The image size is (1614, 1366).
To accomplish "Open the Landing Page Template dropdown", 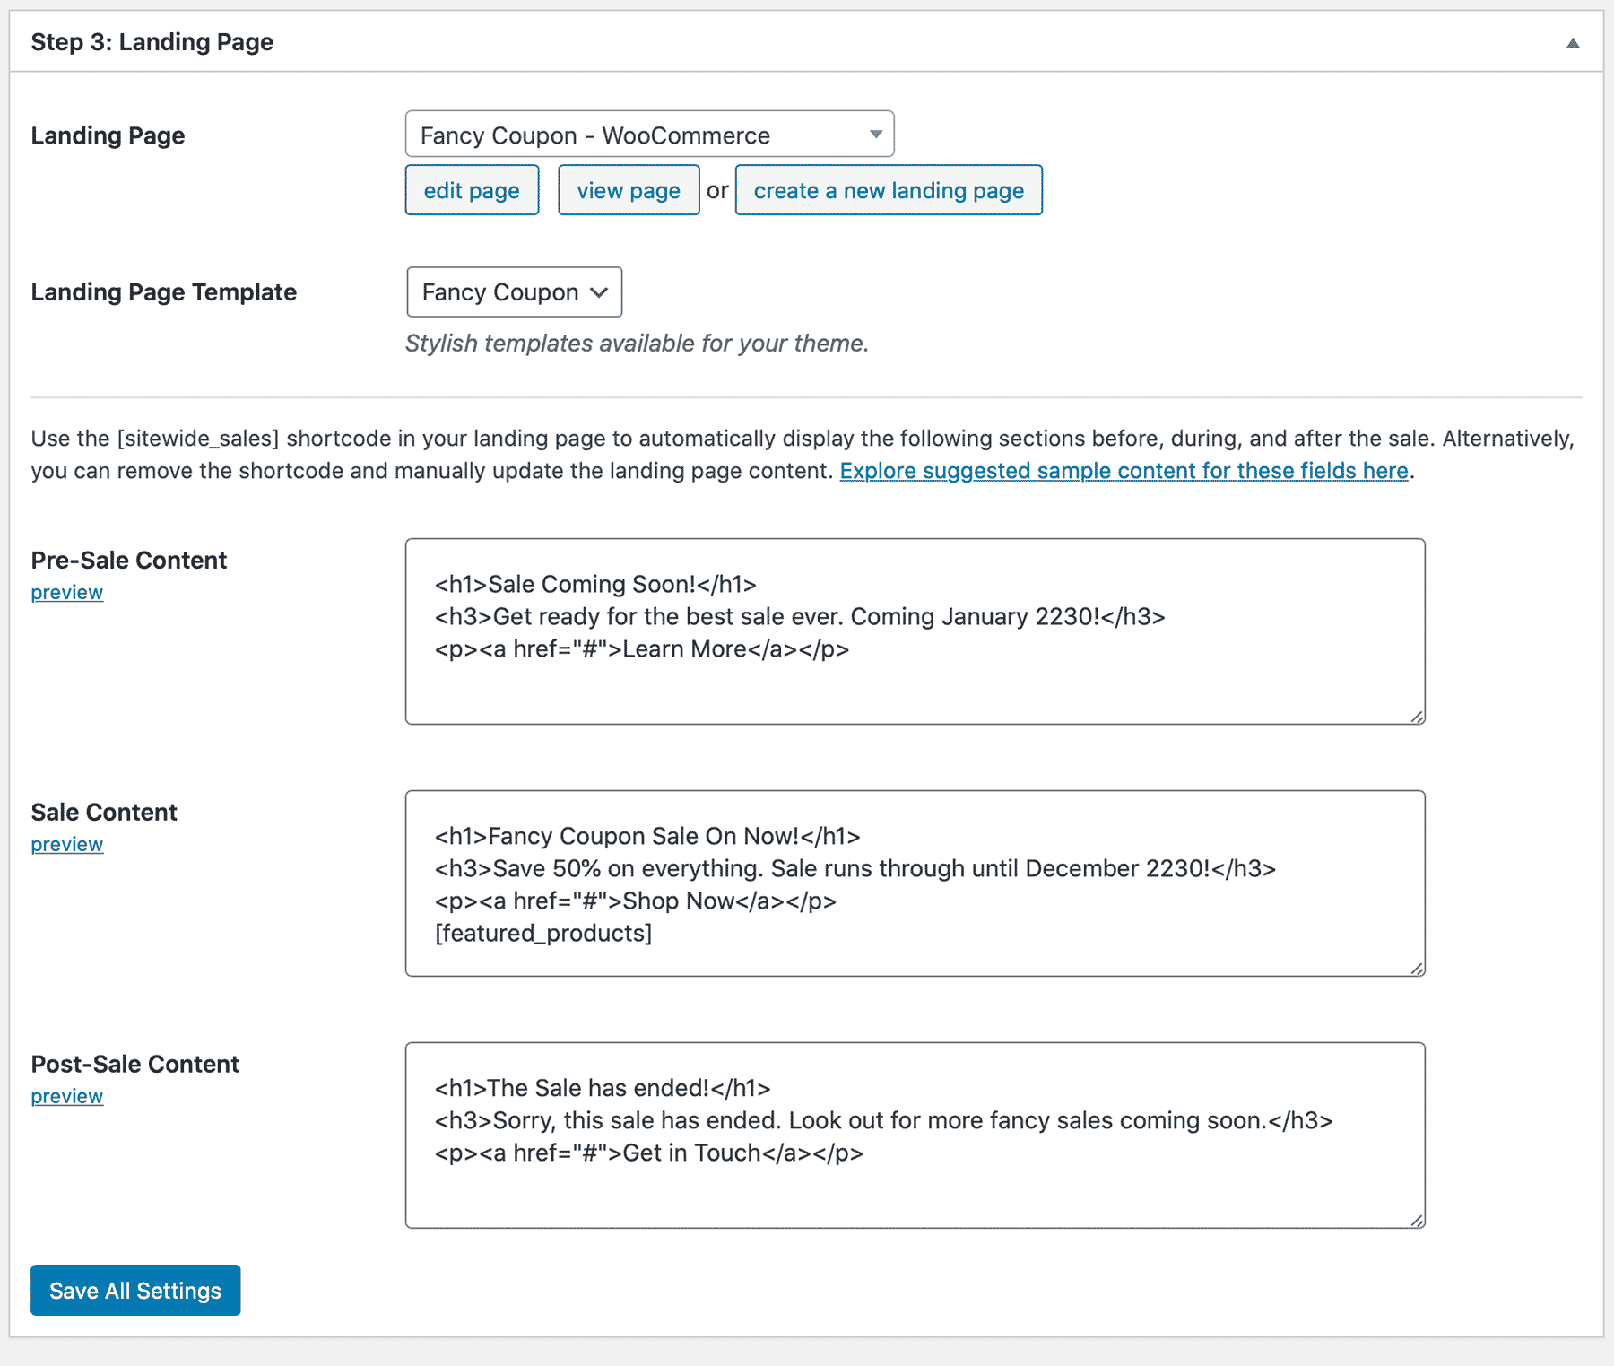I will 514,291.
